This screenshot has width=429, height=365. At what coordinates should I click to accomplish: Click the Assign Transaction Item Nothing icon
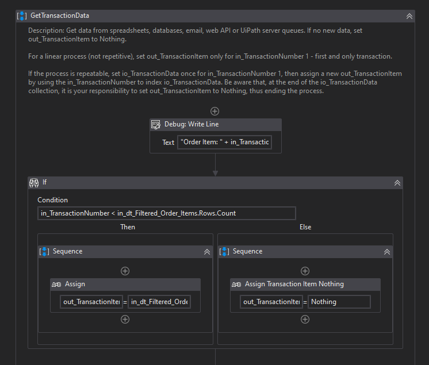(x=236, y=284)
